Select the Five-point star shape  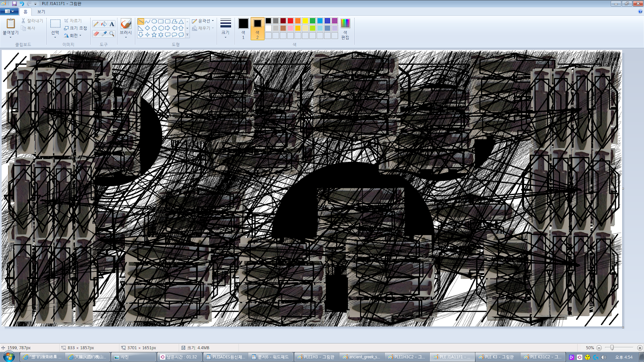pos(154,35)
